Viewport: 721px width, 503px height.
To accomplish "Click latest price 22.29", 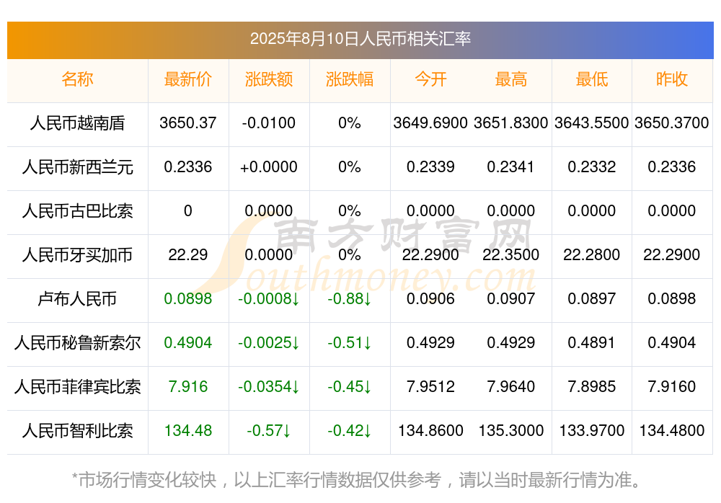I will click(187, 254).
